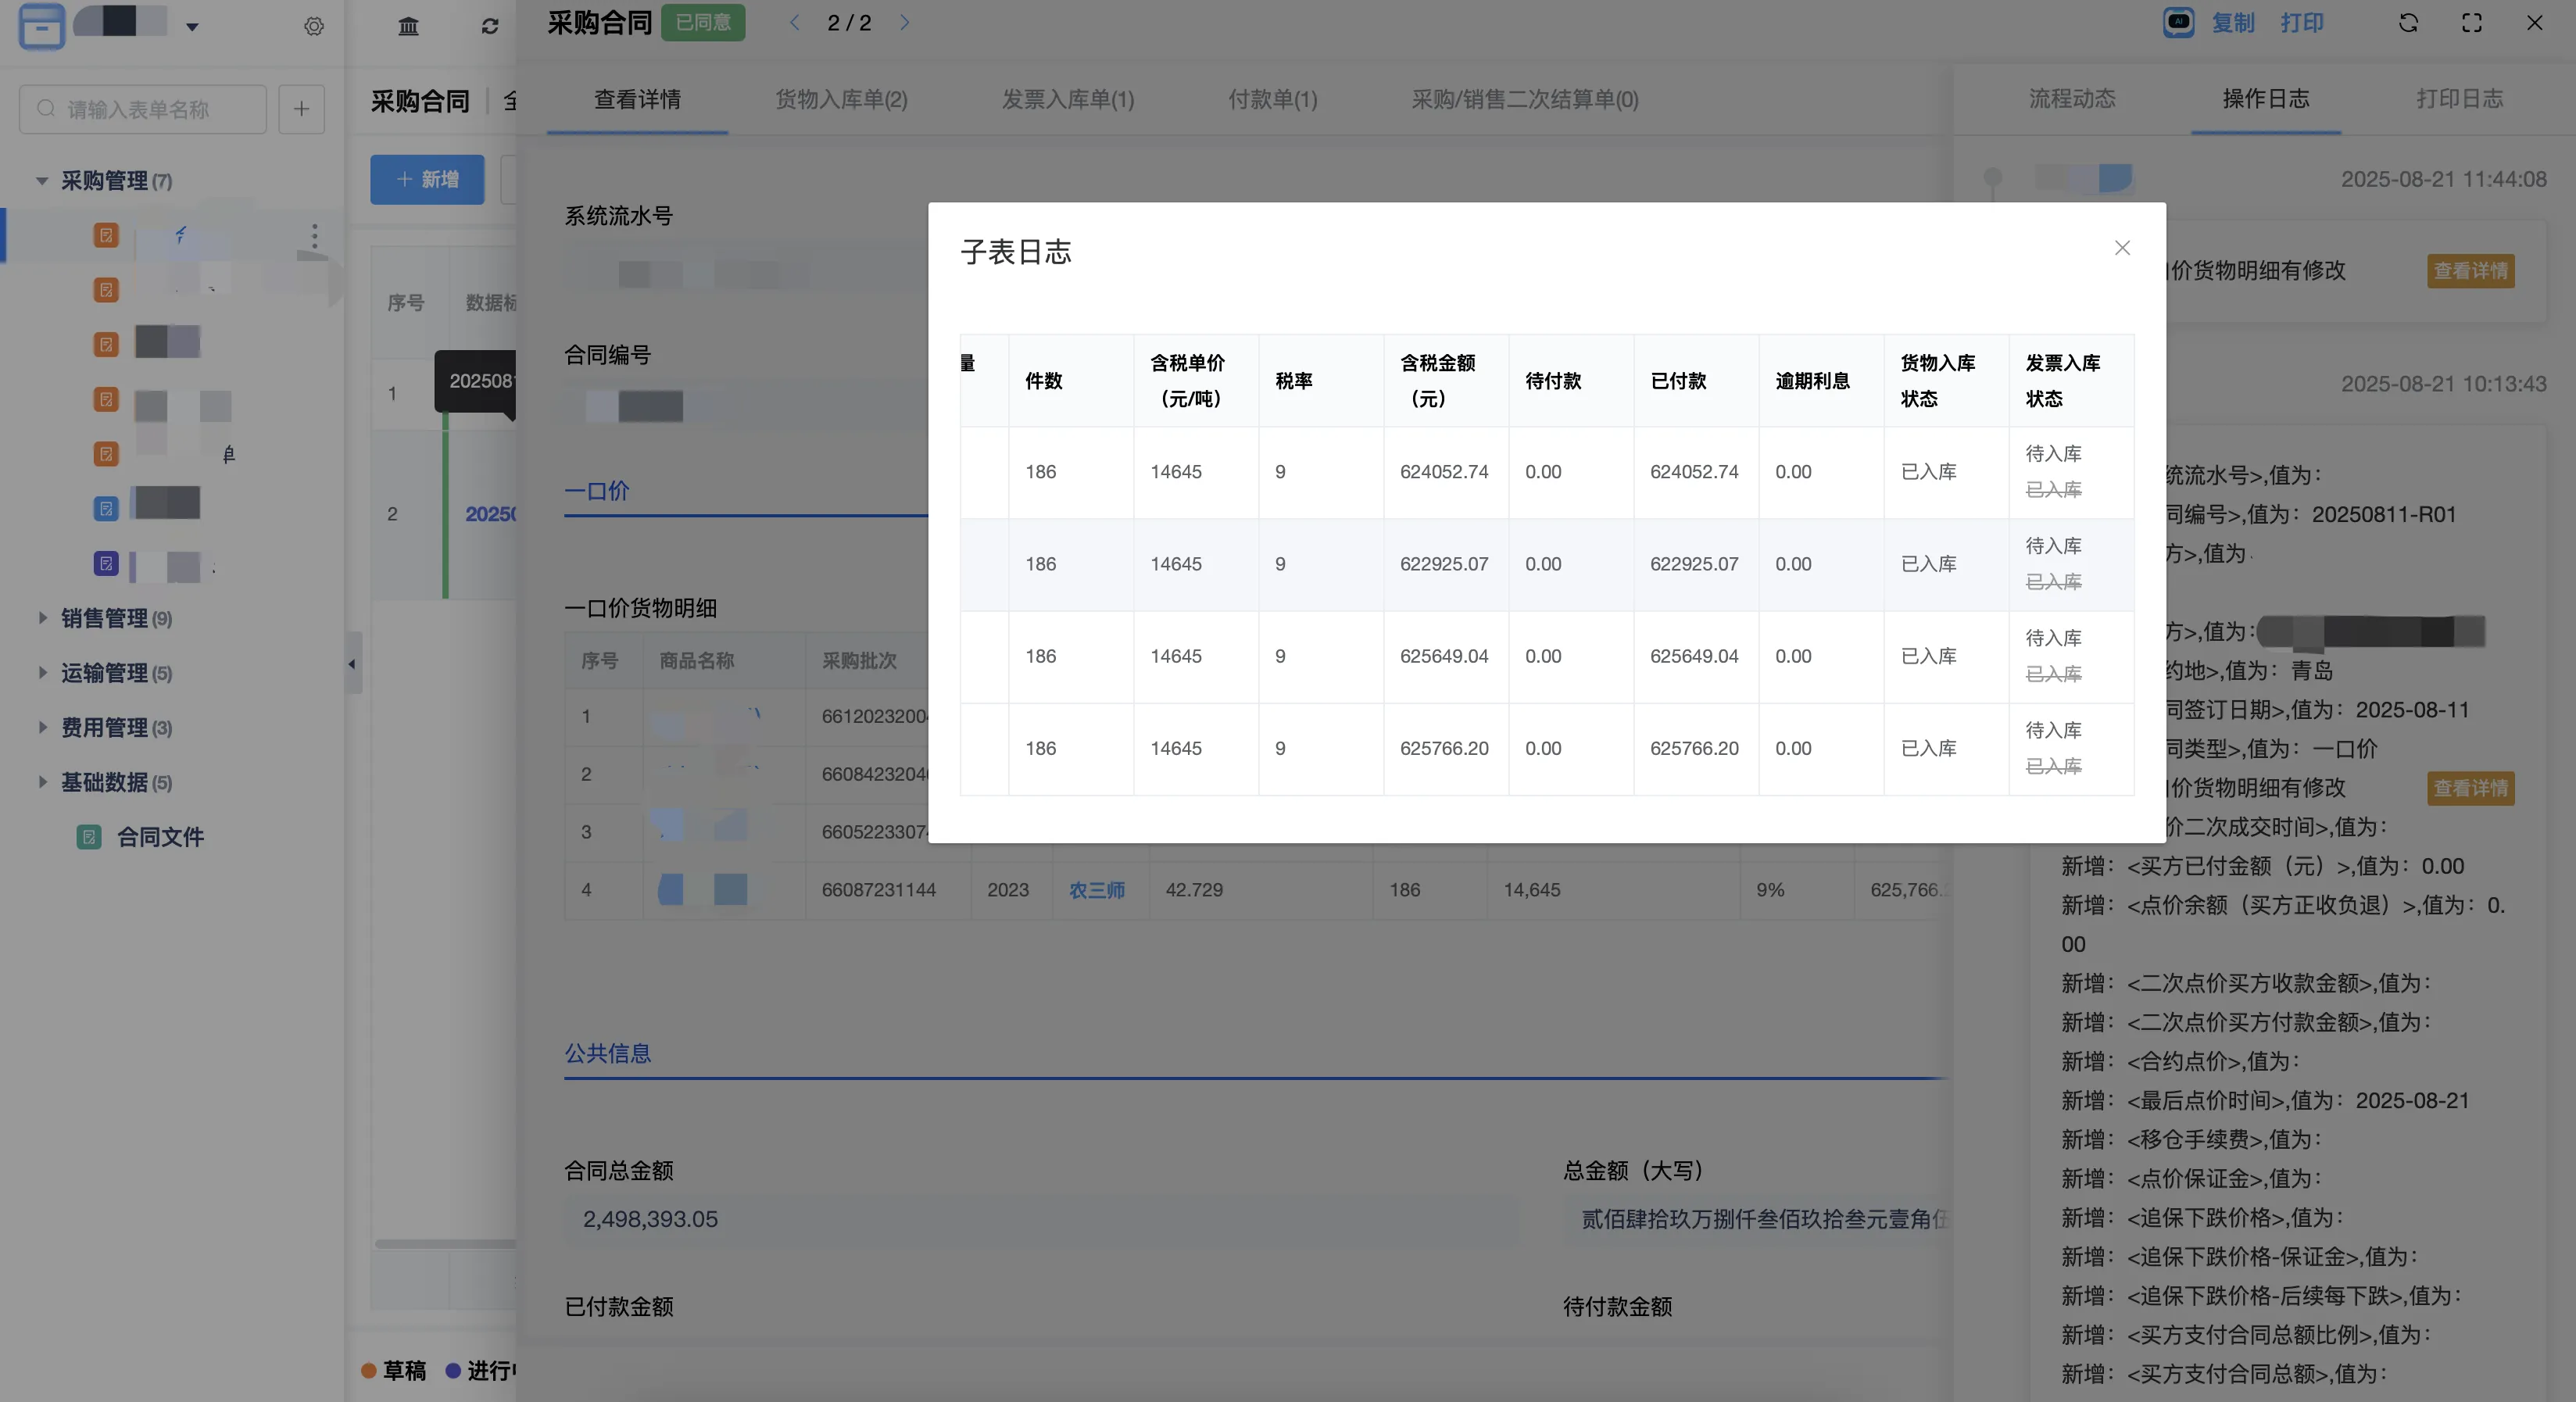
Task: Click 查看详情 button in latest log entry
Action: click(x=2470, y=271)
